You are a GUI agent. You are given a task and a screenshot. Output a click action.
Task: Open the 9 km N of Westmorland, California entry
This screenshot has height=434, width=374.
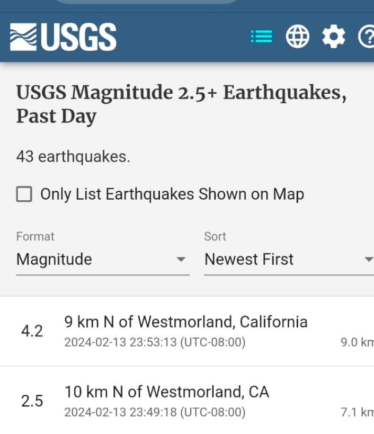187,331
